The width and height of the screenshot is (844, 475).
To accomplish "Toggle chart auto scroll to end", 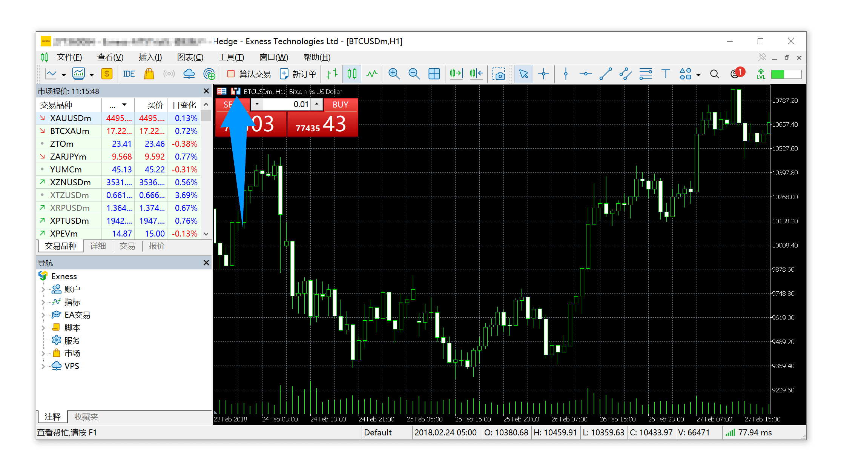I will coord(456,74).
